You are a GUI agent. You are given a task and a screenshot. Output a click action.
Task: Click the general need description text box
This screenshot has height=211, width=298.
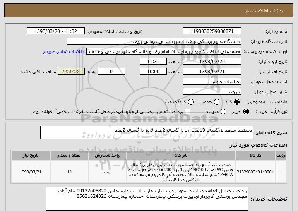point(147,132)
